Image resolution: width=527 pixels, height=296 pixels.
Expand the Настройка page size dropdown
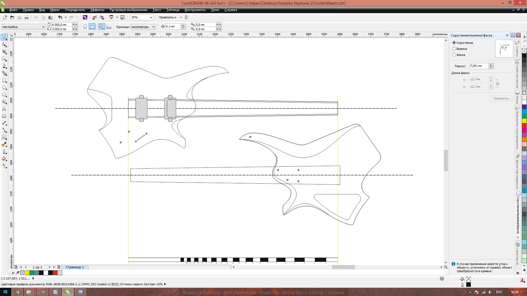pyautogui.click(x=43, y=27)
